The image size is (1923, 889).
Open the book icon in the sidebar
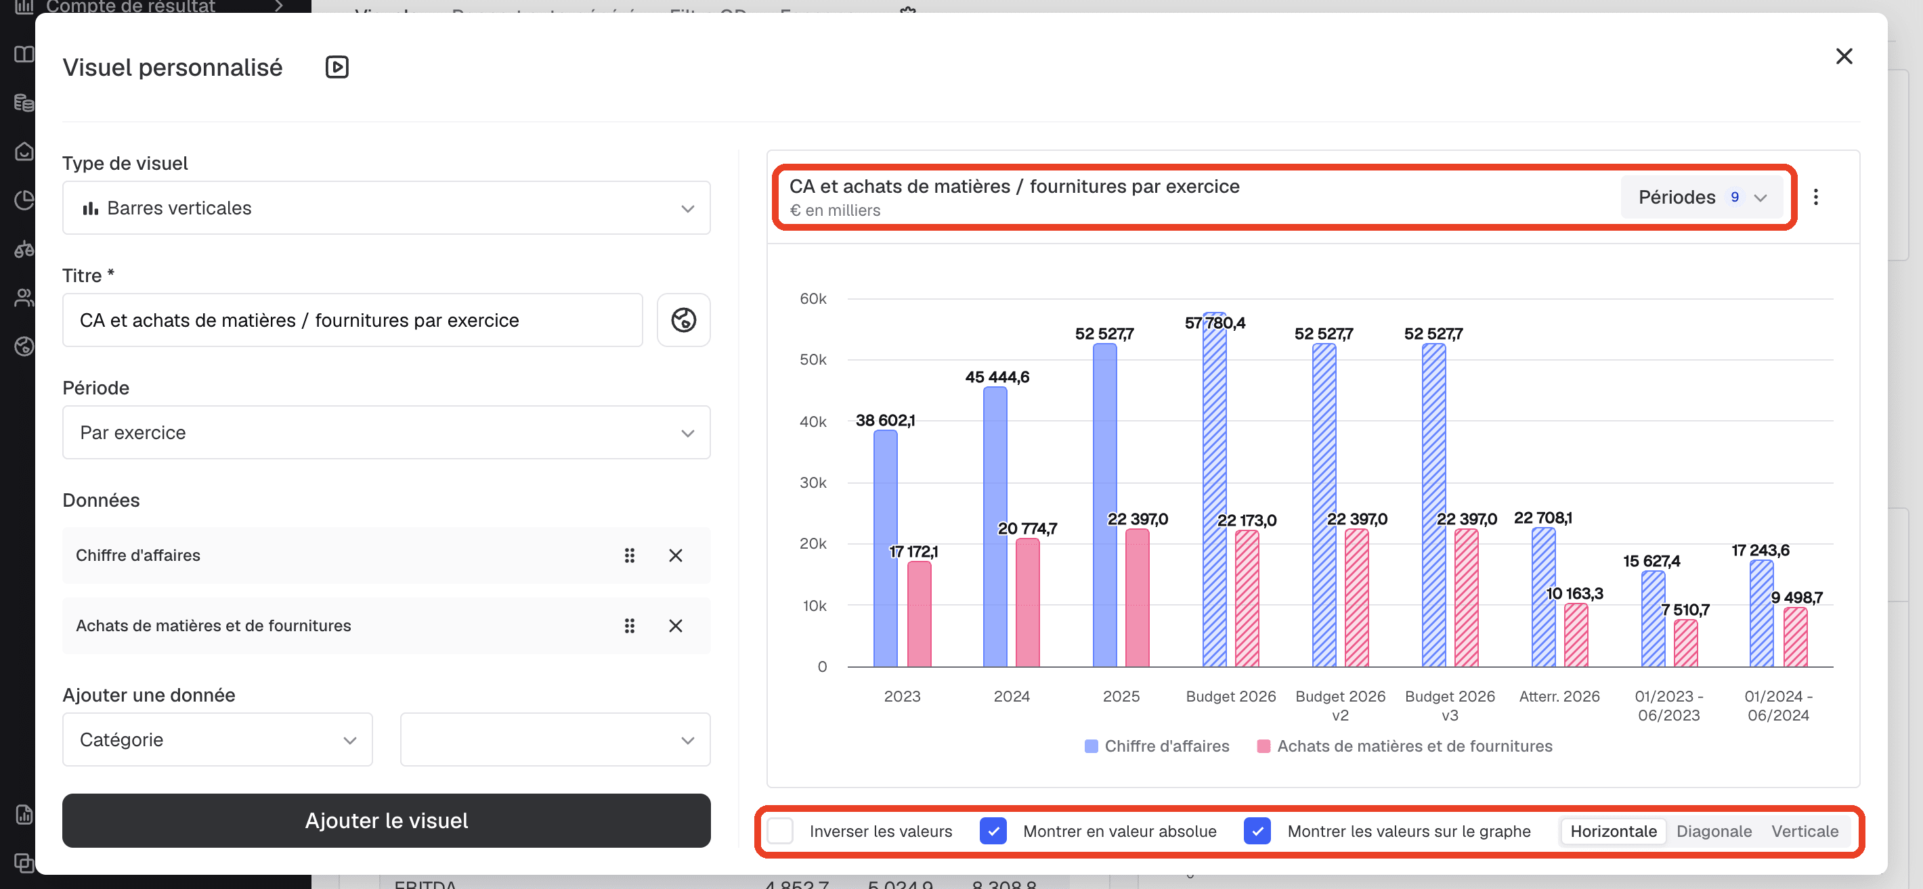24,54
